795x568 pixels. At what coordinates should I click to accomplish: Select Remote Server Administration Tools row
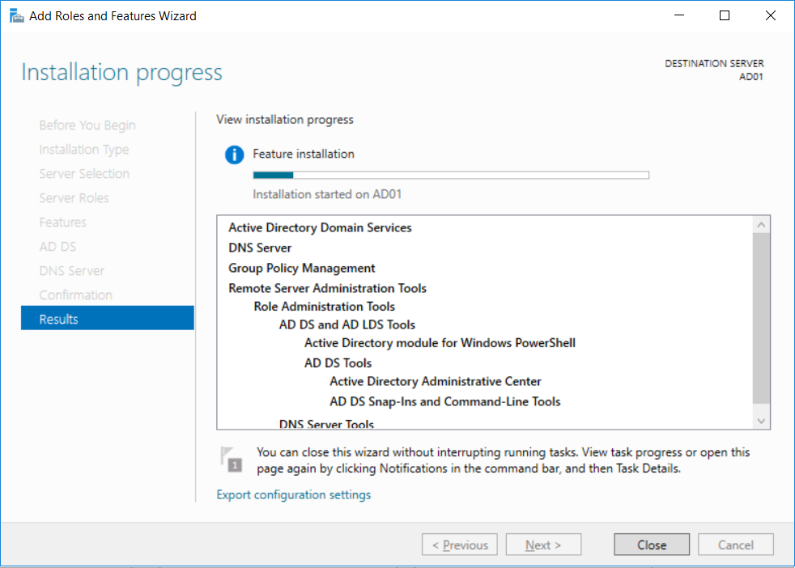(x=327, y=288)
